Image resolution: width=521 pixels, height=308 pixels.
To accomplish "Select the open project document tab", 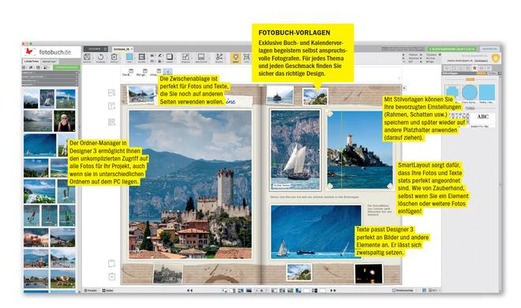I will 122,49.
